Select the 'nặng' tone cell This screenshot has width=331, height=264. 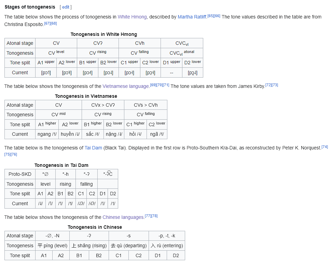[114, 134]
